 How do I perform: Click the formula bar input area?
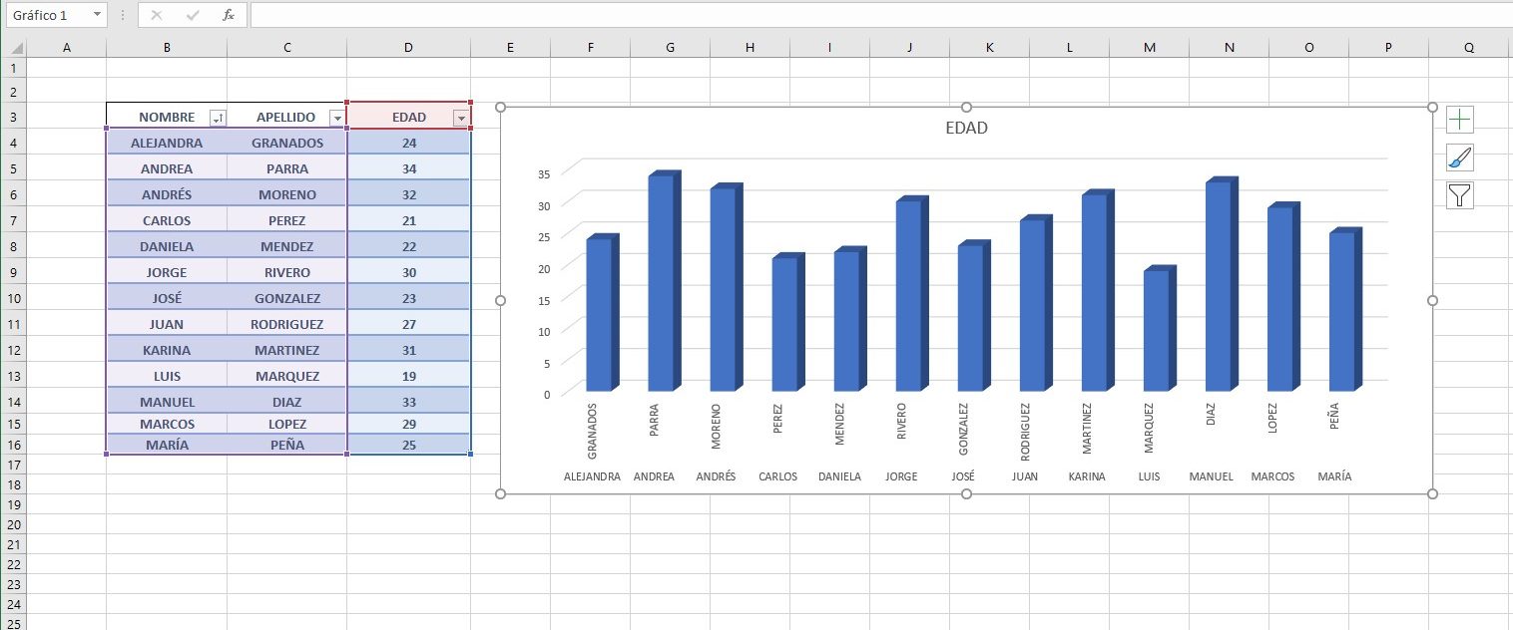tap(599, 15)
